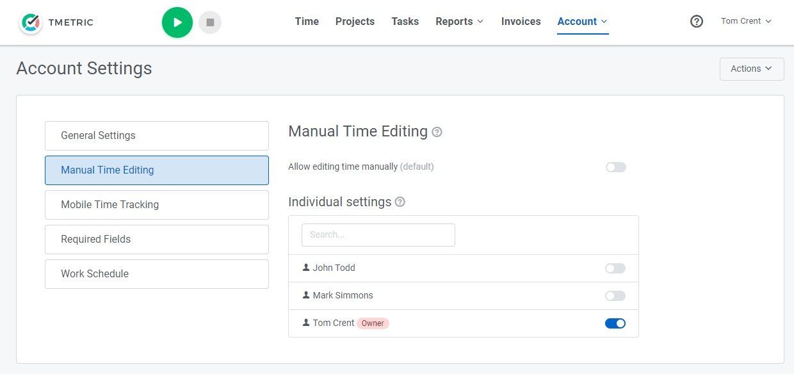Open the Actions dropdown button
This screenshot has height=374, width=794.
click(x=752, y=69)
